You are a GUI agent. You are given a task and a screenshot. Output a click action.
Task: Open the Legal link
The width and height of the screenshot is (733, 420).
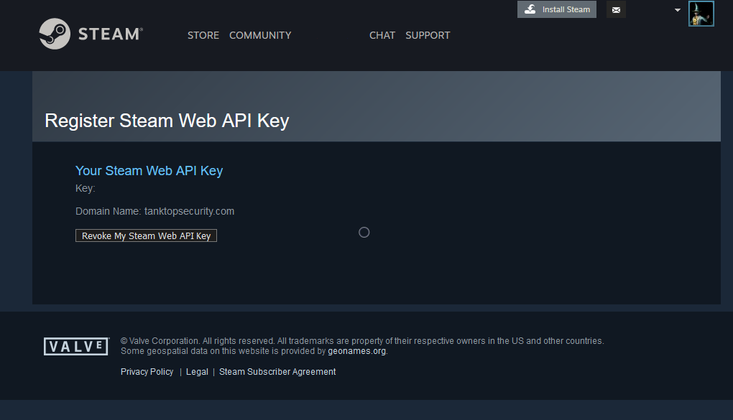tap(197, 371)
